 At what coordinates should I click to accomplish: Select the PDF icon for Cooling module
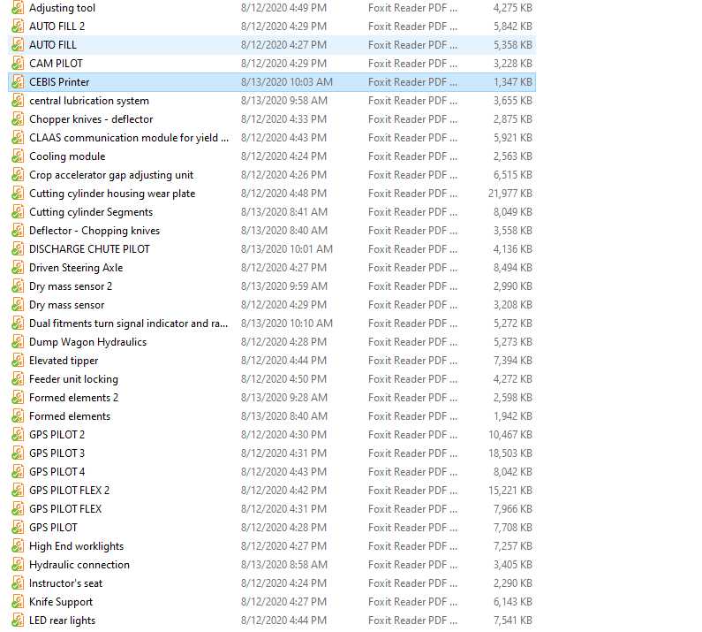tap(18, 156)
